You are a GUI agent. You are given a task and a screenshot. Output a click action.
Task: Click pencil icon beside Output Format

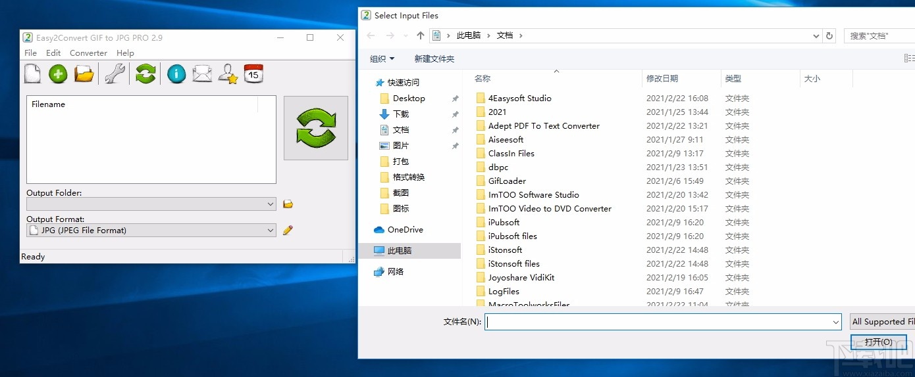point(288,231)
